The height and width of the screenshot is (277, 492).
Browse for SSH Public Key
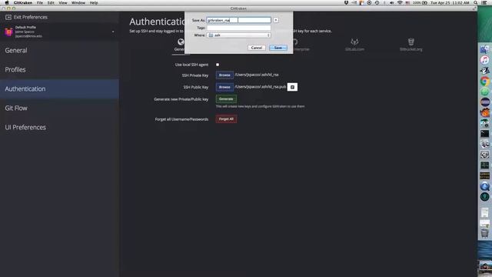224,87
